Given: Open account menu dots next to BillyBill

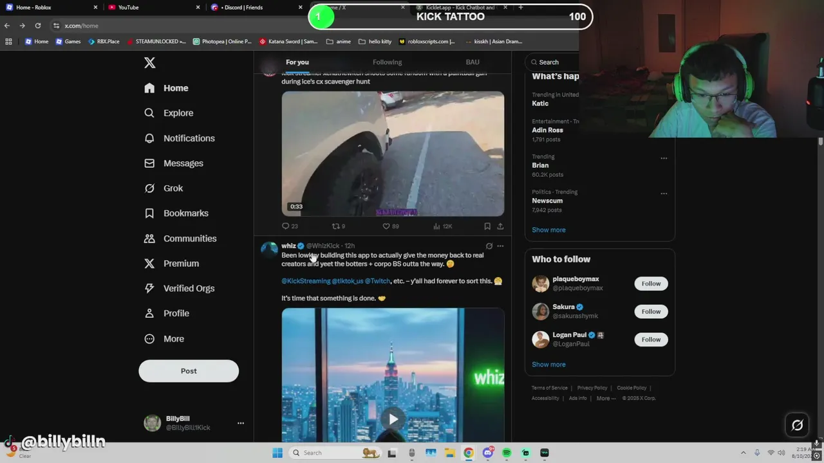Looking at the screenshot, I should 241,423.
